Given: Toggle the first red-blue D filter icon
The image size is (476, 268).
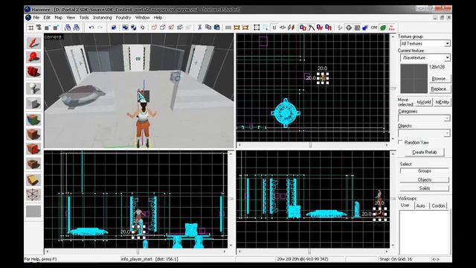Looking at the screenshot, I should point(303,28).
